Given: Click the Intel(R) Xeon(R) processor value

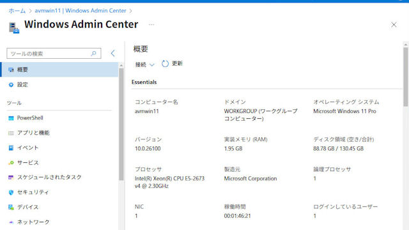Looking at the screenshot, I should 169,182.
